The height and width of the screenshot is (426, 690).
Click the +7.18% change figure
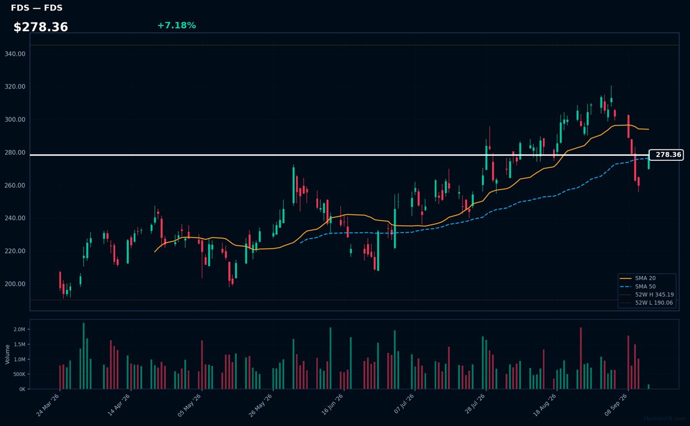[x=177, y=25]
